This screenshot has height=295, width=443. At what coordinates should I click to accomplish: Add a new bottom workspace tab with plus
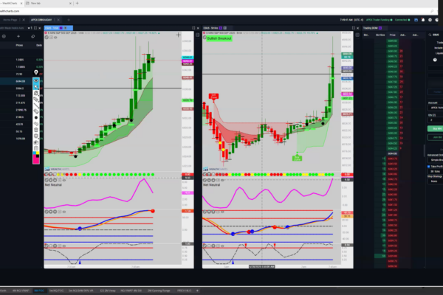(197, 291)
